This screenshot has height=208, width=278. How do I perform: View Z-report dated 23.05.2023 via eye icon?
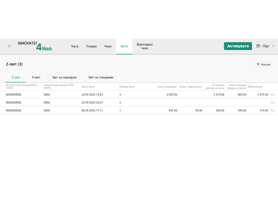click(x=272, y=94)
